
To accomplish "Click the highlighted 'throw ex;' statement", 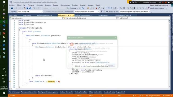I will [x=51, y=81].
